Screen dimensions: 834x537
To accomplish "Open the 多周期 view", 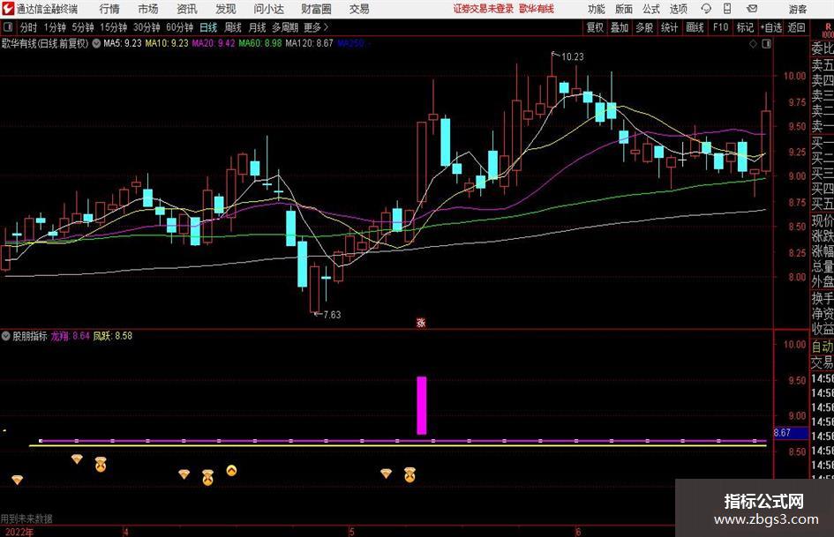I will tap(285, 27).
